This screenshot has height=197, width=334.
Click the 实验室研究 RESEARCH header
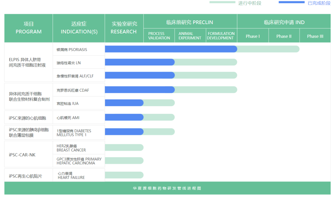(124, 28)
